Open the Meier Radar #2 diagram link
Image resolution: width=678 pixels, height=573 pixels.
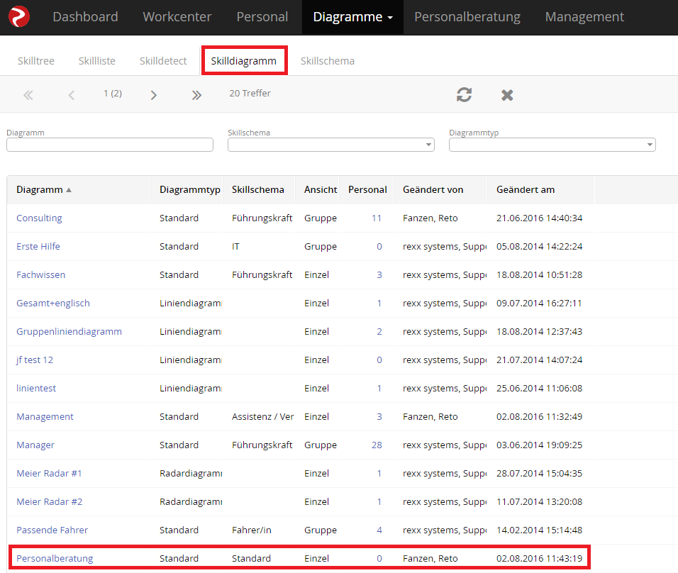(x=50, y=501)
